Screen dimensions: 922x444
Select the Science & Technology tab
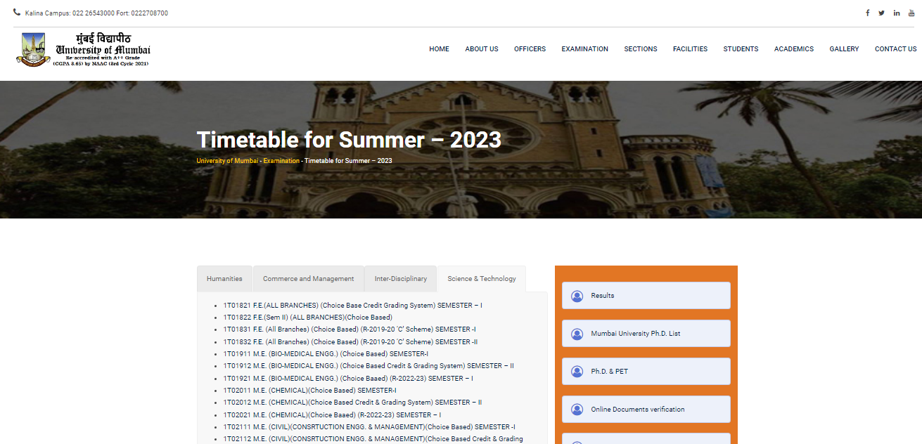click(x=482, y=279)
